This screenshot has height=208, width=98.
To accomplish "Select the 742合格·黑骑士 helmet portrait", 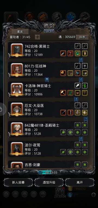I will [x=17, y=50].
